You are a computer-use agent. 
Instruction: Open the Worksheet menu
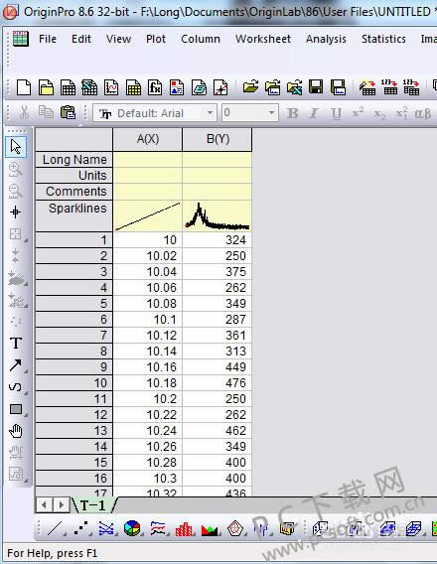tap(263, 39)
